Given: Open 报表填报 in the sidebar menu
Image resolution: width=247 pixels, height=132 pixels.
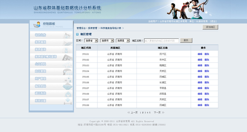Looking at the screenshot, I should [x=41, y=42].
